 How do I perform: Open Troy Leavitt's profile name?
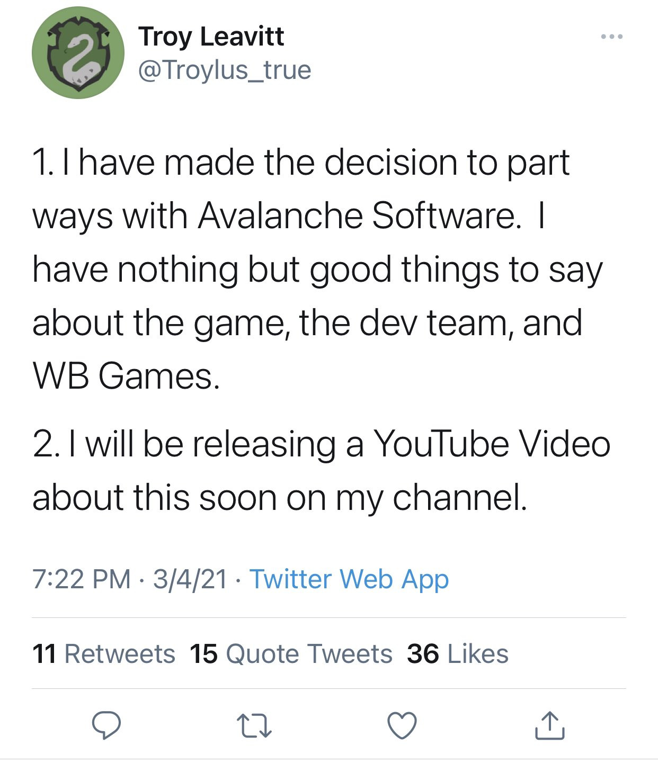(x=211, y=37)
